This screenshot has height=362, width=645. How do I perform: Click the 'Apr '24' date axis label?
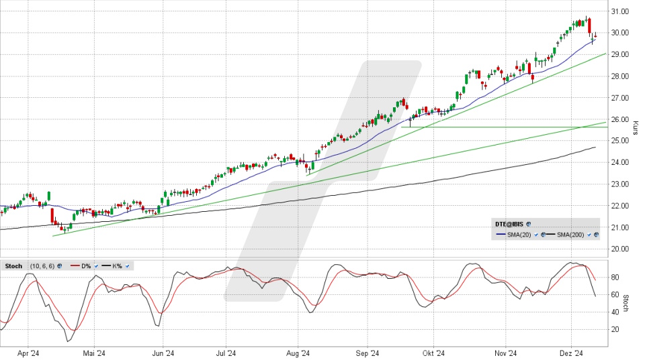pos(28,353)
